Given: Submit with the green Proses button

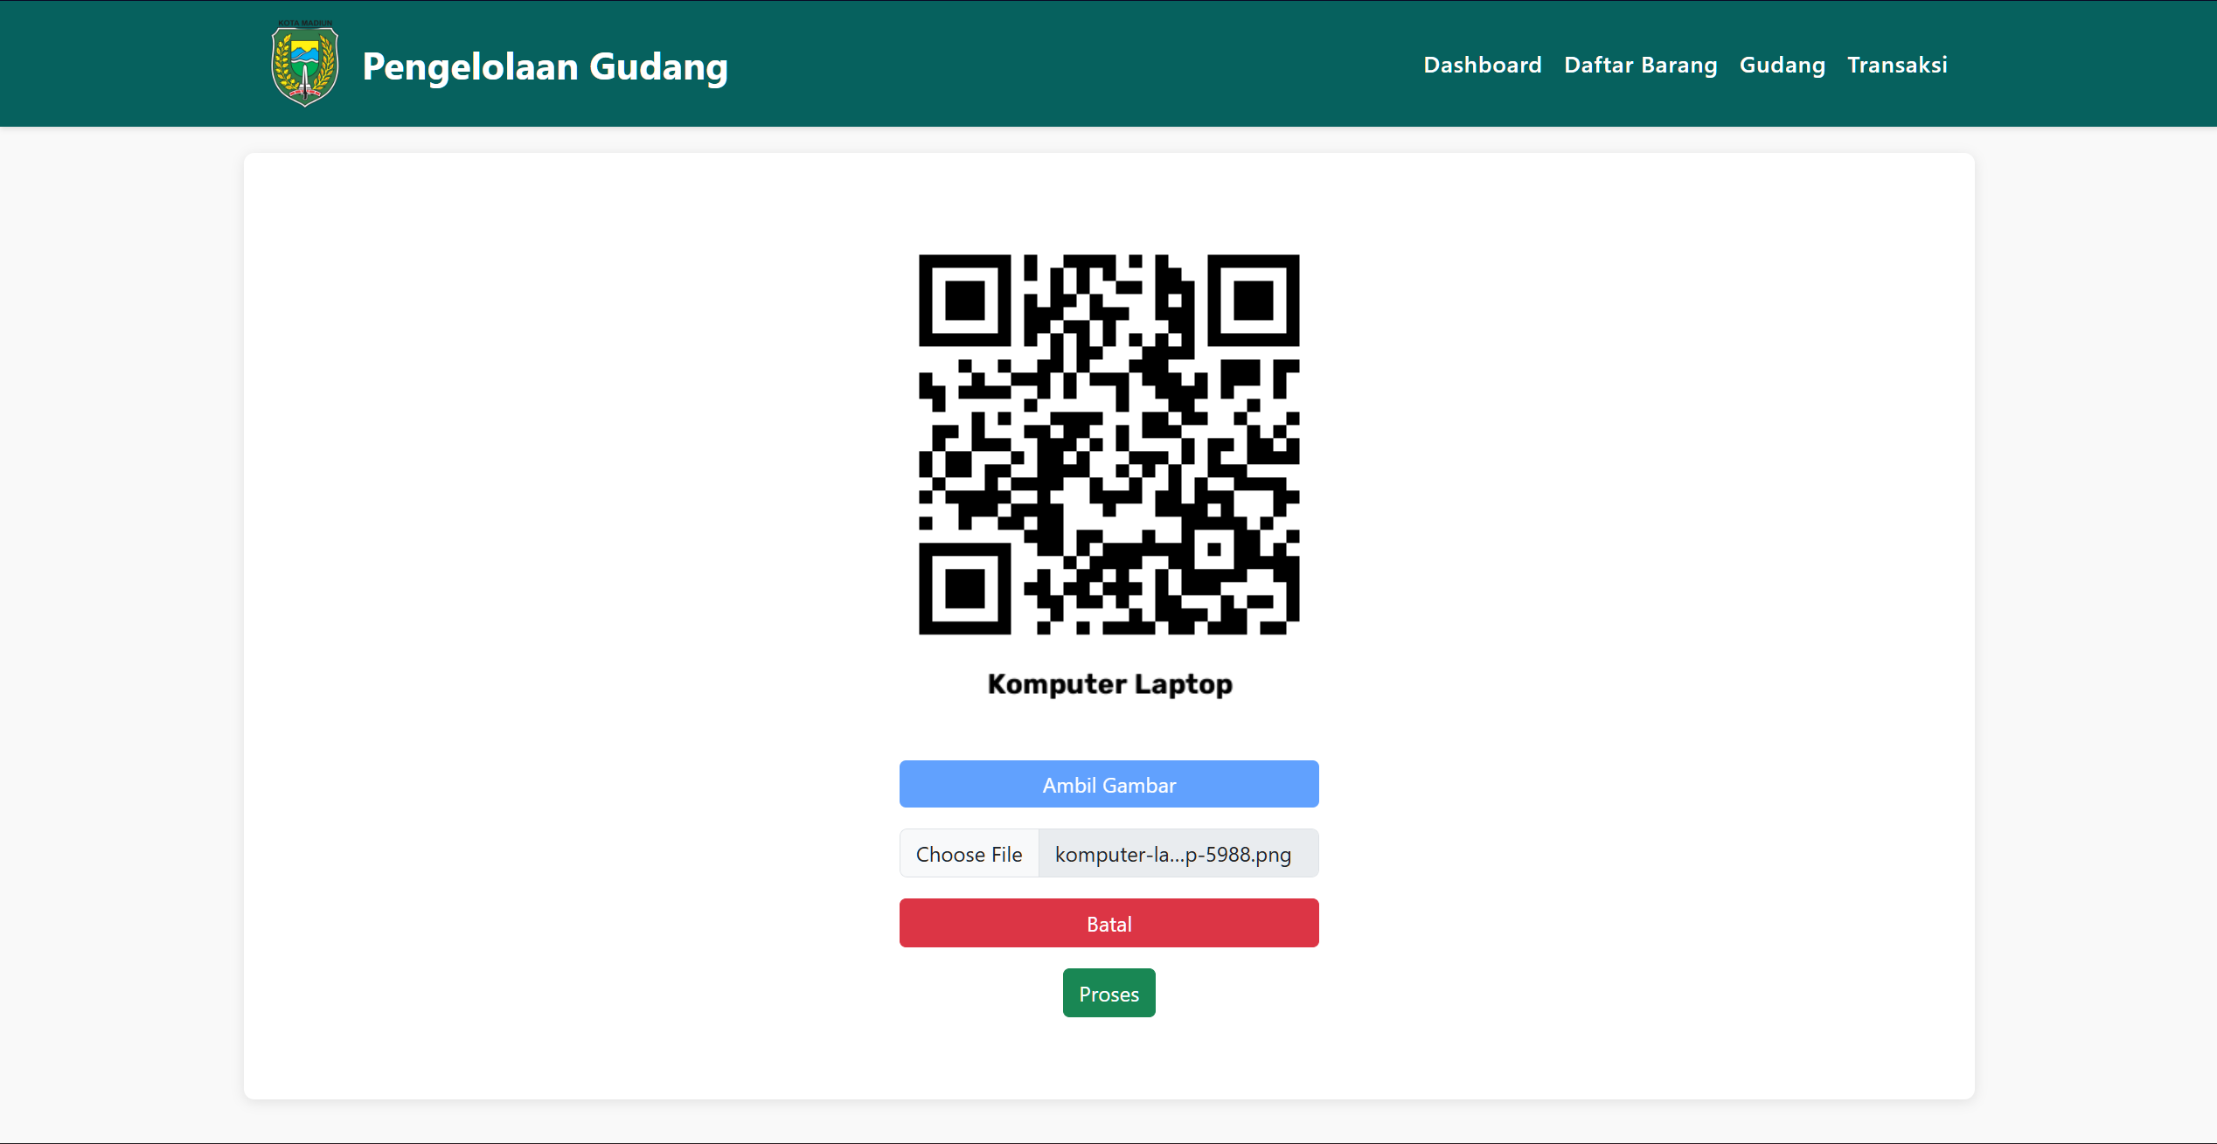Looking at the screenshot, I should pos(1108,993).
